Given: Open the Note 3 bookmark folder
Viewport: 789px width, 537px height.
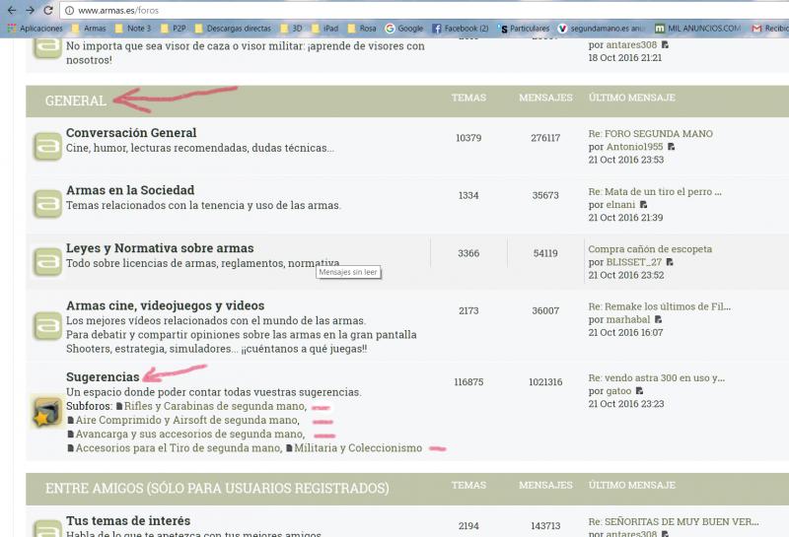Looking at the screenshot, I should click(x=133, y=29).
